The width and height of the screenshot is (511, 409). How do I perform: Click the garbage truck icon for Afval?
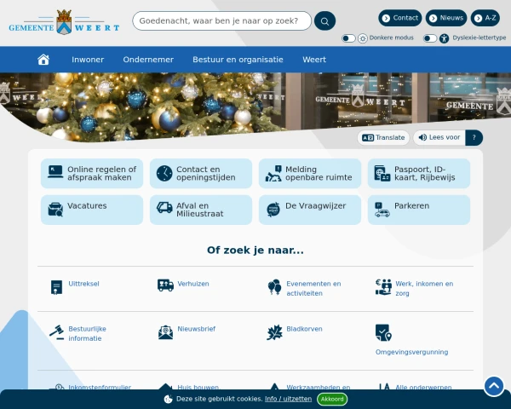164,207
